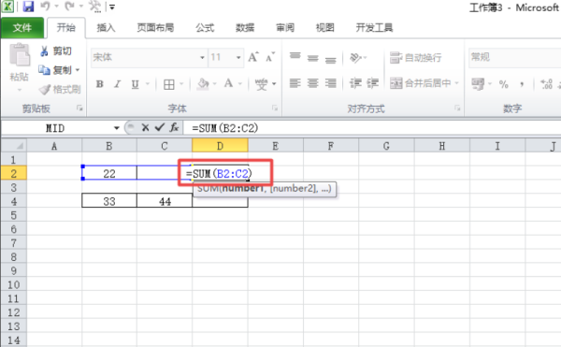Viewport: 561px width, 347px height.
Task: Click the Decrease Font Size icon
Action: coord(270,57)
